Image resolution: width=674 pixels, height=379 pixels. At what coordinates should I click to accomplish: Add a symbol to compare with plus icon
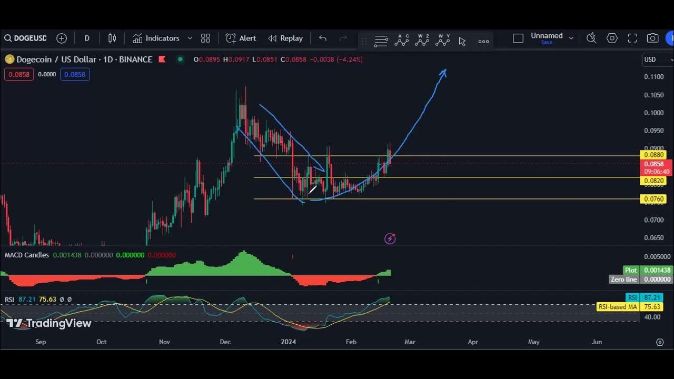click(62, 38)
